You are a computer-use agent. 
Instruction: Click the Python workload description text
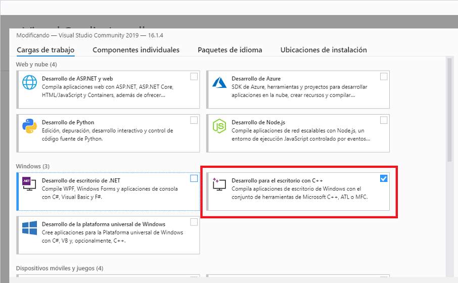[108, 134]
